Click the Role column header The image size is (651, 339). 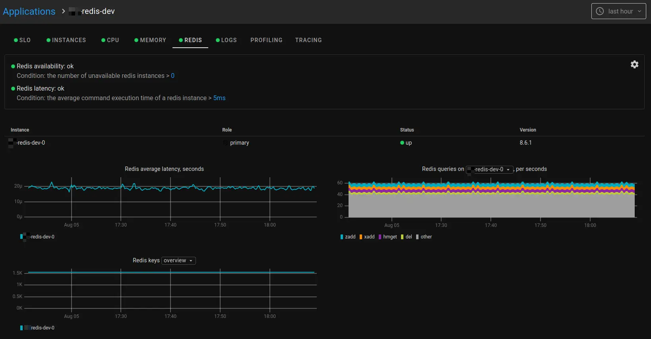pos(227,130)
